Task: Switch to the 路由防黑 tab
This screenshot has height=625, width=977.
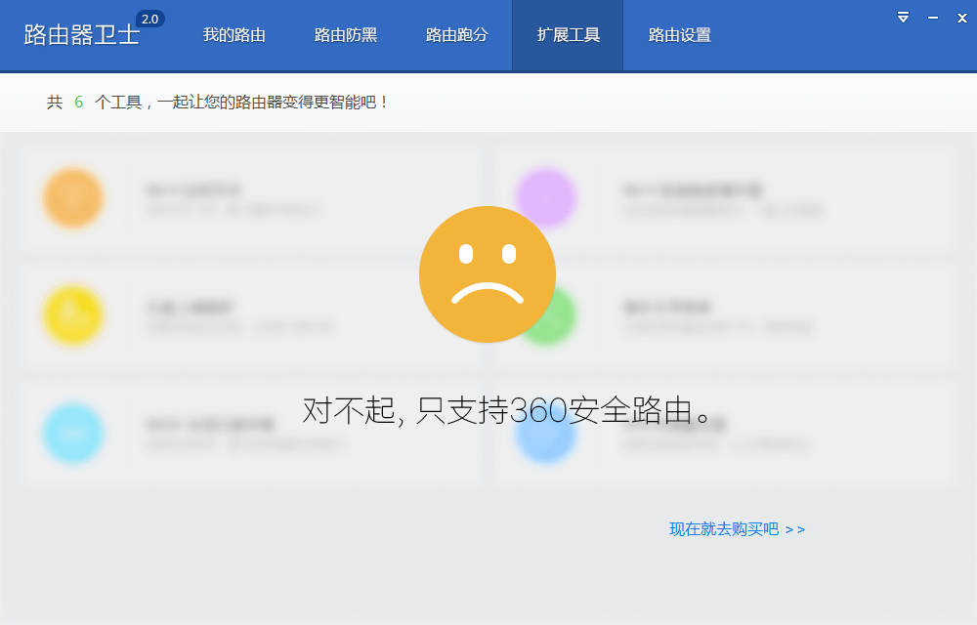Action: click(x=345, y=35)
